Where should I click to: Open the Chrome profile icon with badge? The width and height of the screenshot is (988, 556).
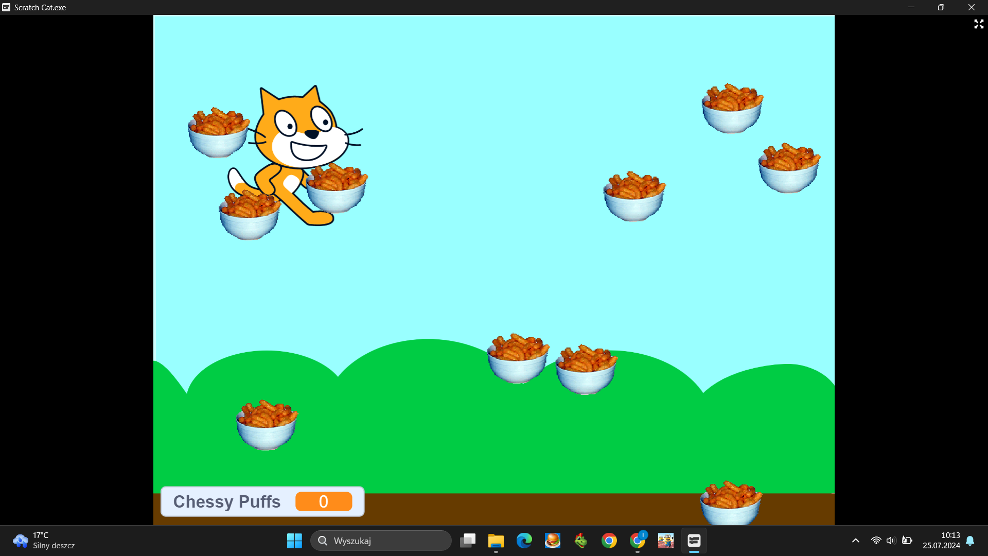[x=638, y=541]
